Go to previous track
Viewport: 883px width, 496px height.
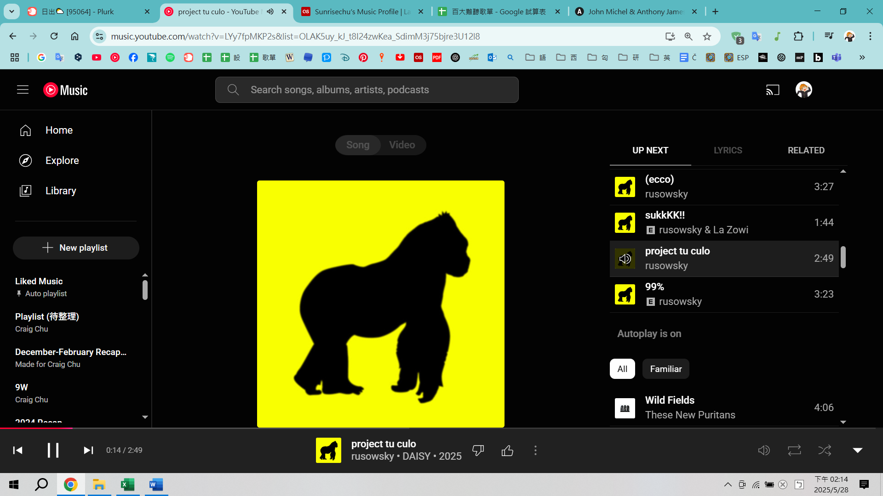[x=18, y=450]
